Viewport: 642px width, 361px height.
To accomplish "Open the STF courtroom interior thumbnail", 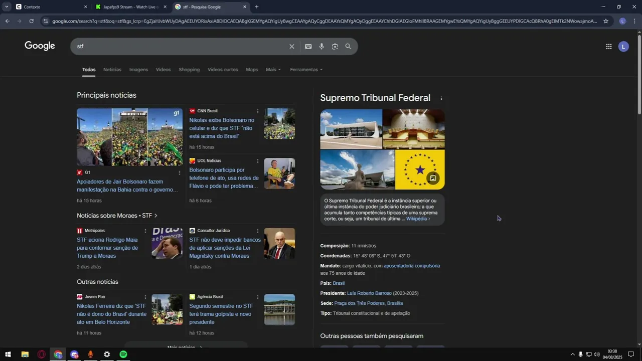I will [x=414, y=129].
